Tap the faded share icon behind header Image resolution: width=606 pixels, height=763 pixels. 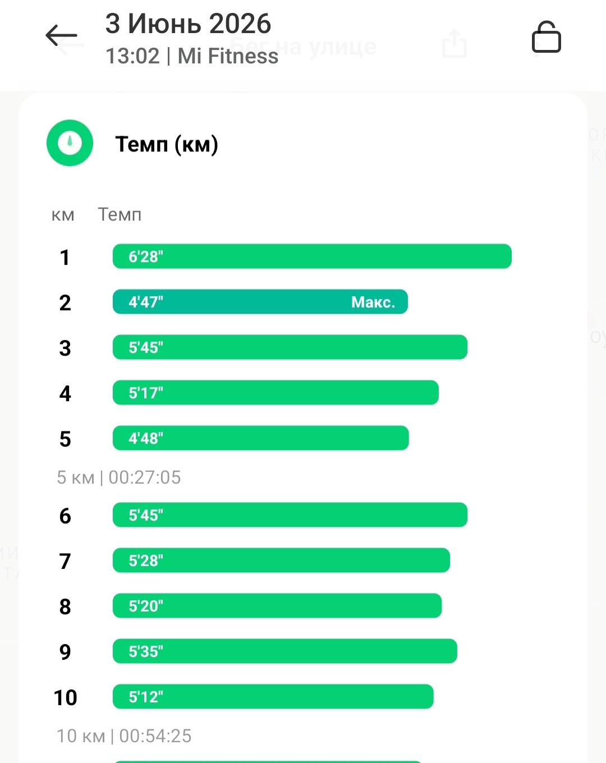pos(454,43)
